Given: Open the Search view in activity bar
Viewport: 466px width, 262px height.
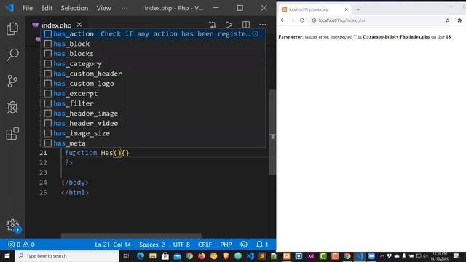Looking at the screenshot, I should point(12,55).
